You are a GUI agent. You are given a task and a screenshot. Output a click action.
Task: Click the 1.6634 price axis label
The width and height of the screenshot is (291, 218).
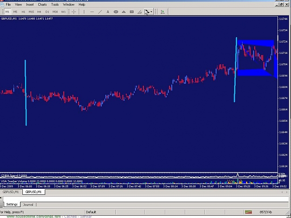click(284, 144)
